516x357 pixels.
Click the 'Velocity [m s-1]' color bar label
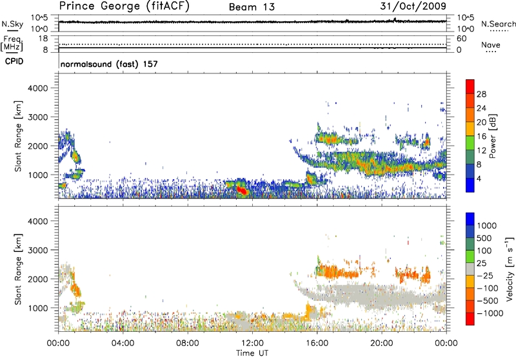(510, 269)
